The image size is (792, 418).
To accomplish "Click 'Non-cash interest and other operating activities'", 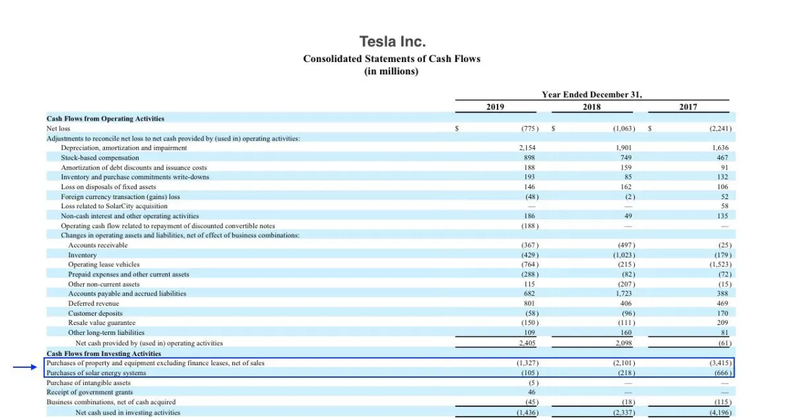I will (x=130, y=216).
